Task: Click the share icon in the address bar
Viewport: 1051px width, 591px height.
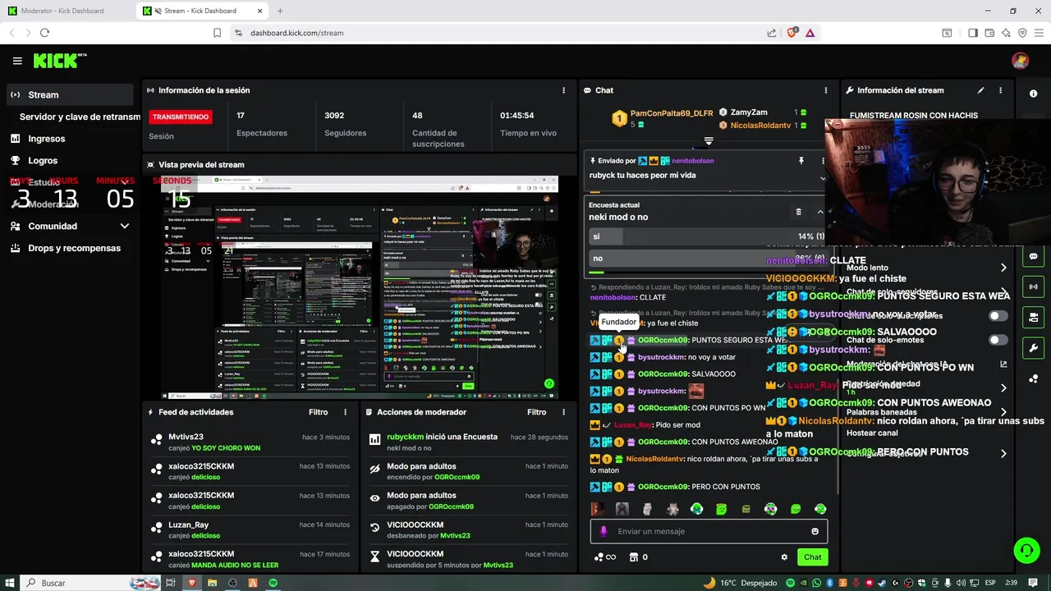Action: pos(772,33)
